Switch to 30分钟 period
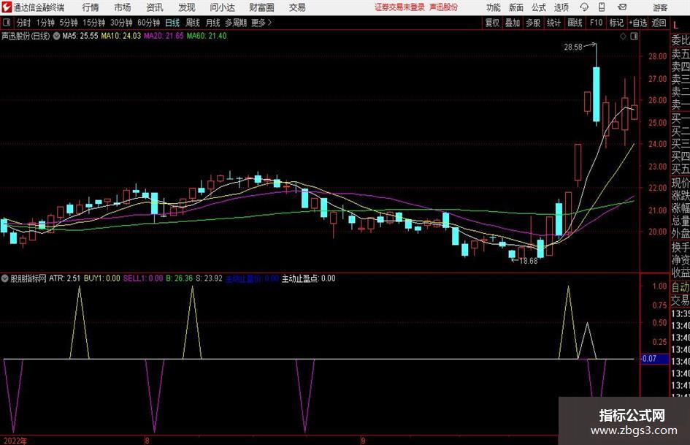This screenshot has width=690, height=445. tap(121, 23)
